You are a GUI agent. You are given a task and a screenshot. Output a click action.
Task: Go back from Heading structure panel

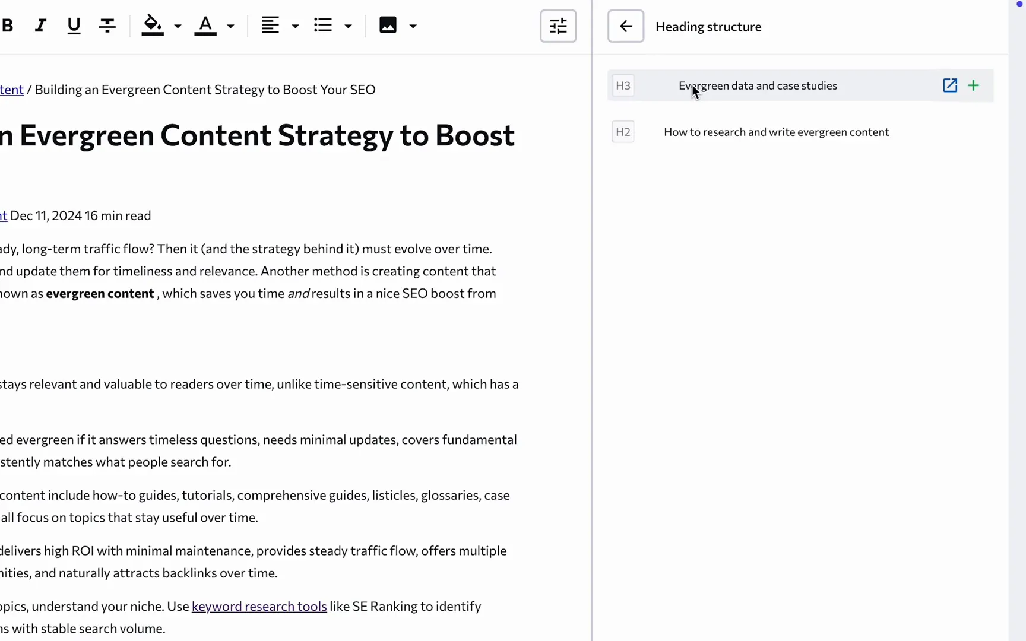[x=625, y=26]
